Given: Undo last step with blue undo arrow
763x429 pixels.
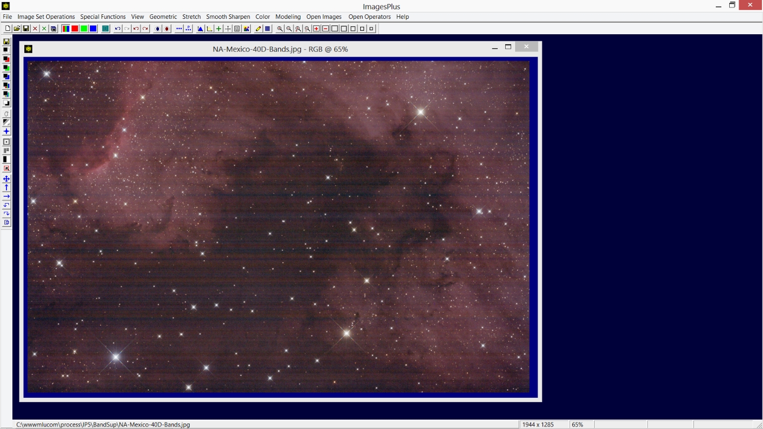Looking at the screenshot, I should pos(118,29).
